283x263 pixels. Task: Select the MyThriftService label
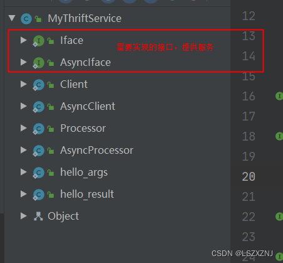coord(85,18)
